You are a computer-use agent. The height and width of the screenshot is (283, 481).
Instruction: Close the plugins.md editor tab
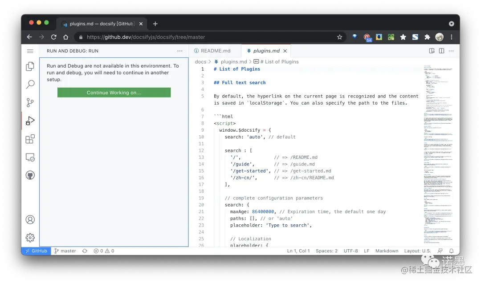pyautogui.click(x=285, y=51)
